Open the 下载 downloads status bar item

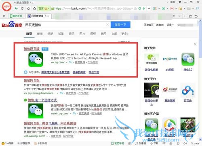coord(154,144)
